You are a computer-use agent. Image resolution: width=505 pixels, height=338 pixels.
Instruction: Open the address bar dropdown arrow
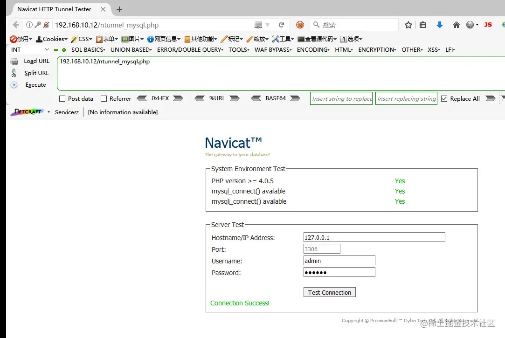point(267,25)
